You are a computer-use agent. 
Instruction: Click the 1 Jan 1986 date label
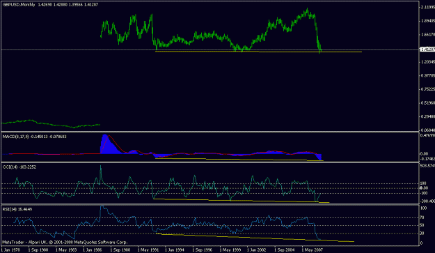pyautogui.click(x=93, y=250)
